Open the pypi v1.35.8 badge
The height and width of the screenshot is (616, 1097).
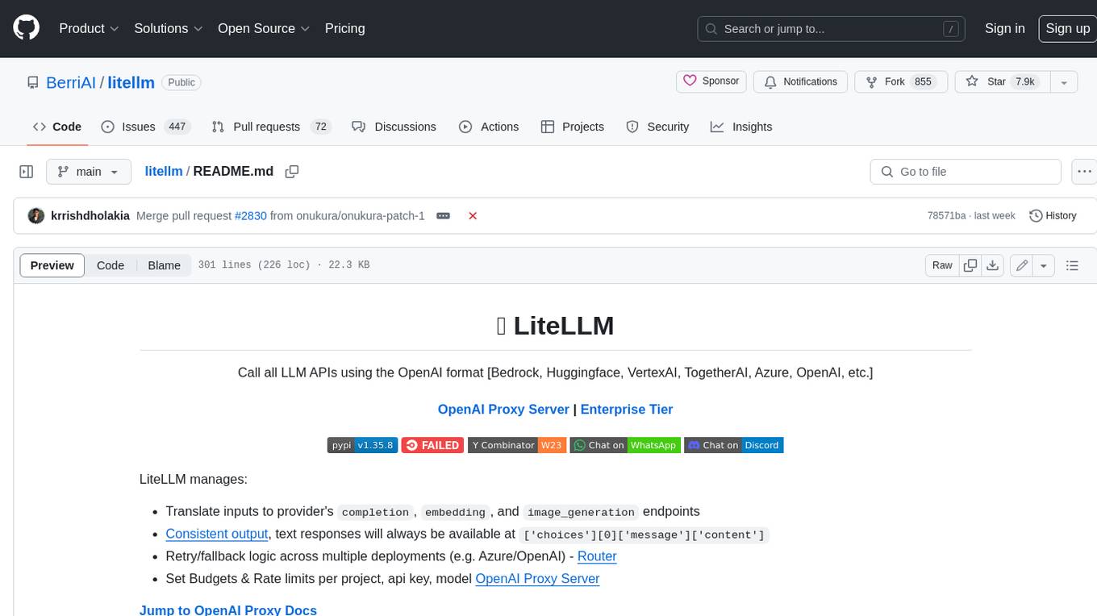pyautogui.click(x=362, y=445)
